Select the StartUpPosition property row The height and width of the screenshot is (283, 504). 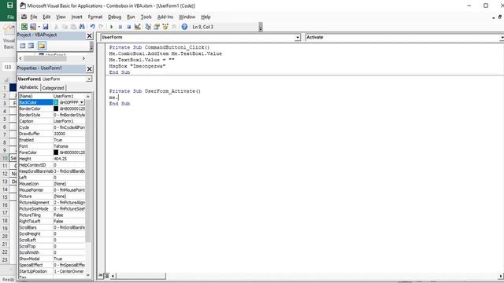(52, 271)
